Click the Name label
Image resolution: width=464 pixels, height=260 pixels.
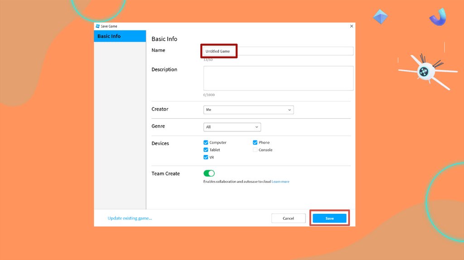[158, 50]
